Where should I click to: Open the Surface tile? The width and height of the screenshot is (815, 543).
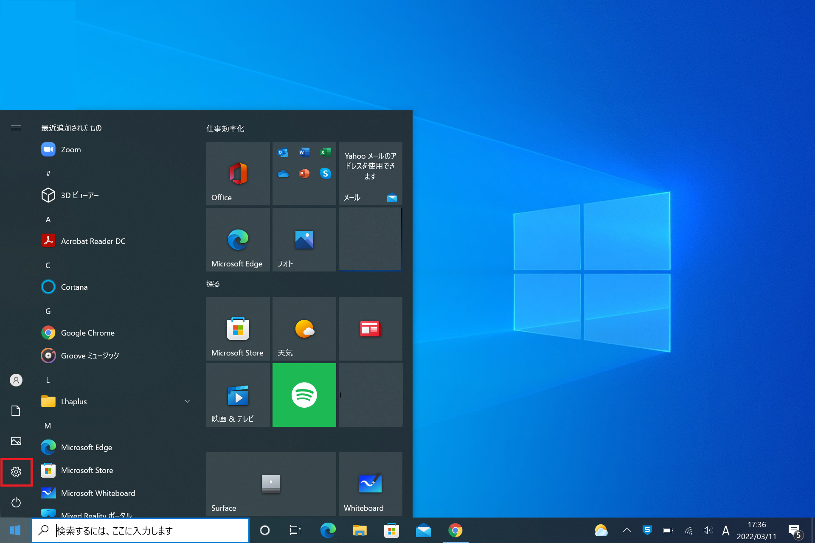click(x=271, y=484)
